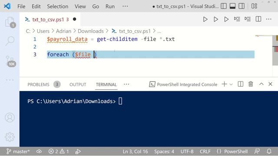Click the Users breadcrumb segment
278x156 pixels.
point(43,31)
